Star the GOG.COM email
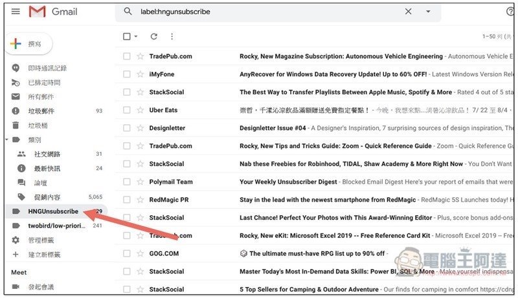This screenshot has height=298, width=518. [x=141, y=254]
